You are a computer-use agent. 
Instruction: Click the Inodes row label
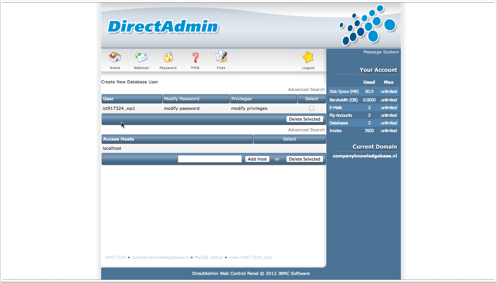coord(336,131)
